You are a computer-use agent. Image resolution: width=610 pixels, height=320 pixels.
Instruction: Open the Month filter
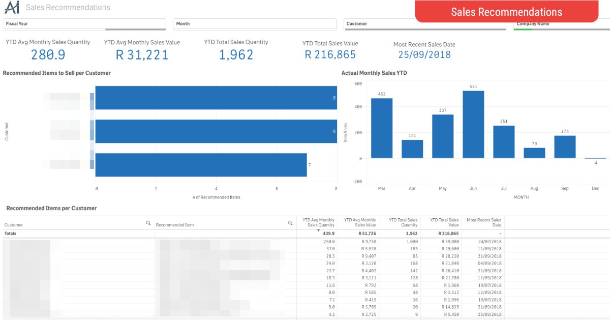pyautogui.click(x=255, y=24)
